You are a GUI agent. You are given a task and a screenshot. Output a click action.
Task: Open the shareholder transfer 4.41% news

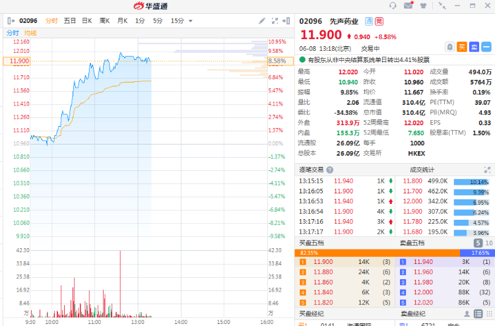(x=369, y=59)
